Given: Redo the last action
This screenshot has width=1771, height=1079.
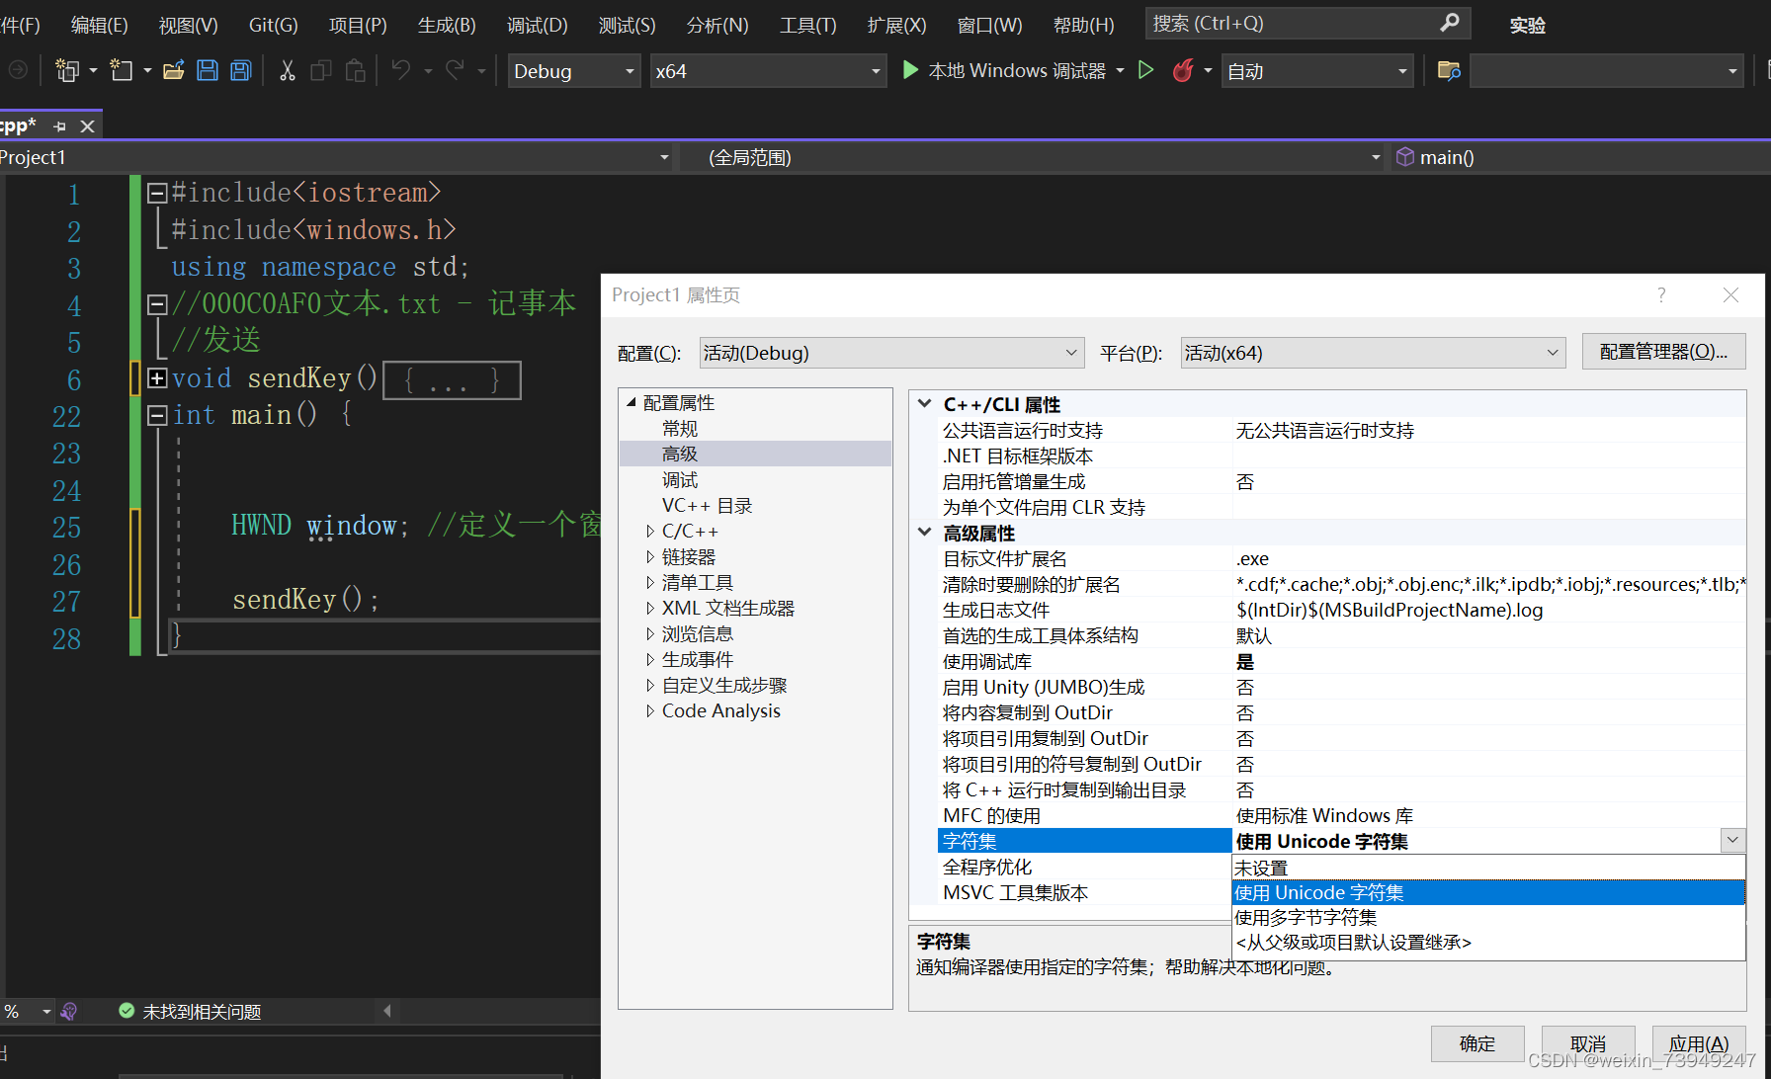Looking at the screenshot, I should pos(454,70).
